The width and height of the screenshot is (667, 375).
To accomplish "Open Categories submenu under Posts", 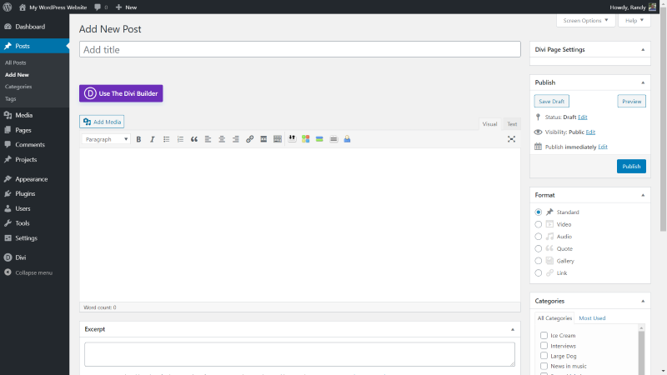I will [x=18, y=87].
